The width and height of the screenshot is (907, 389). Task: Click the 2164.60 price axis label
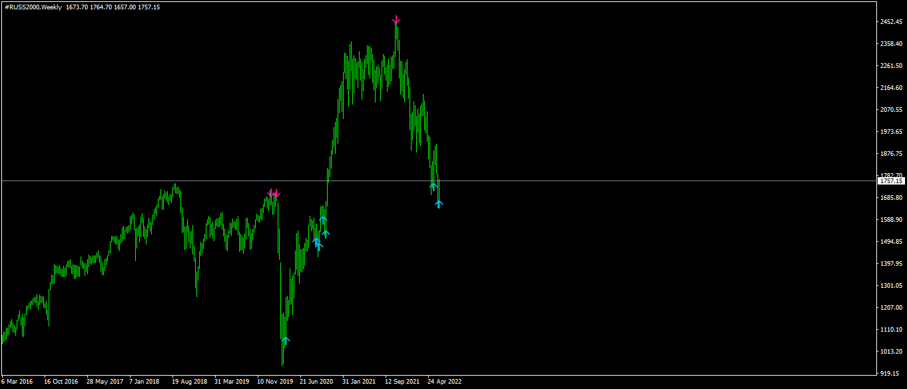pos(891,88)
